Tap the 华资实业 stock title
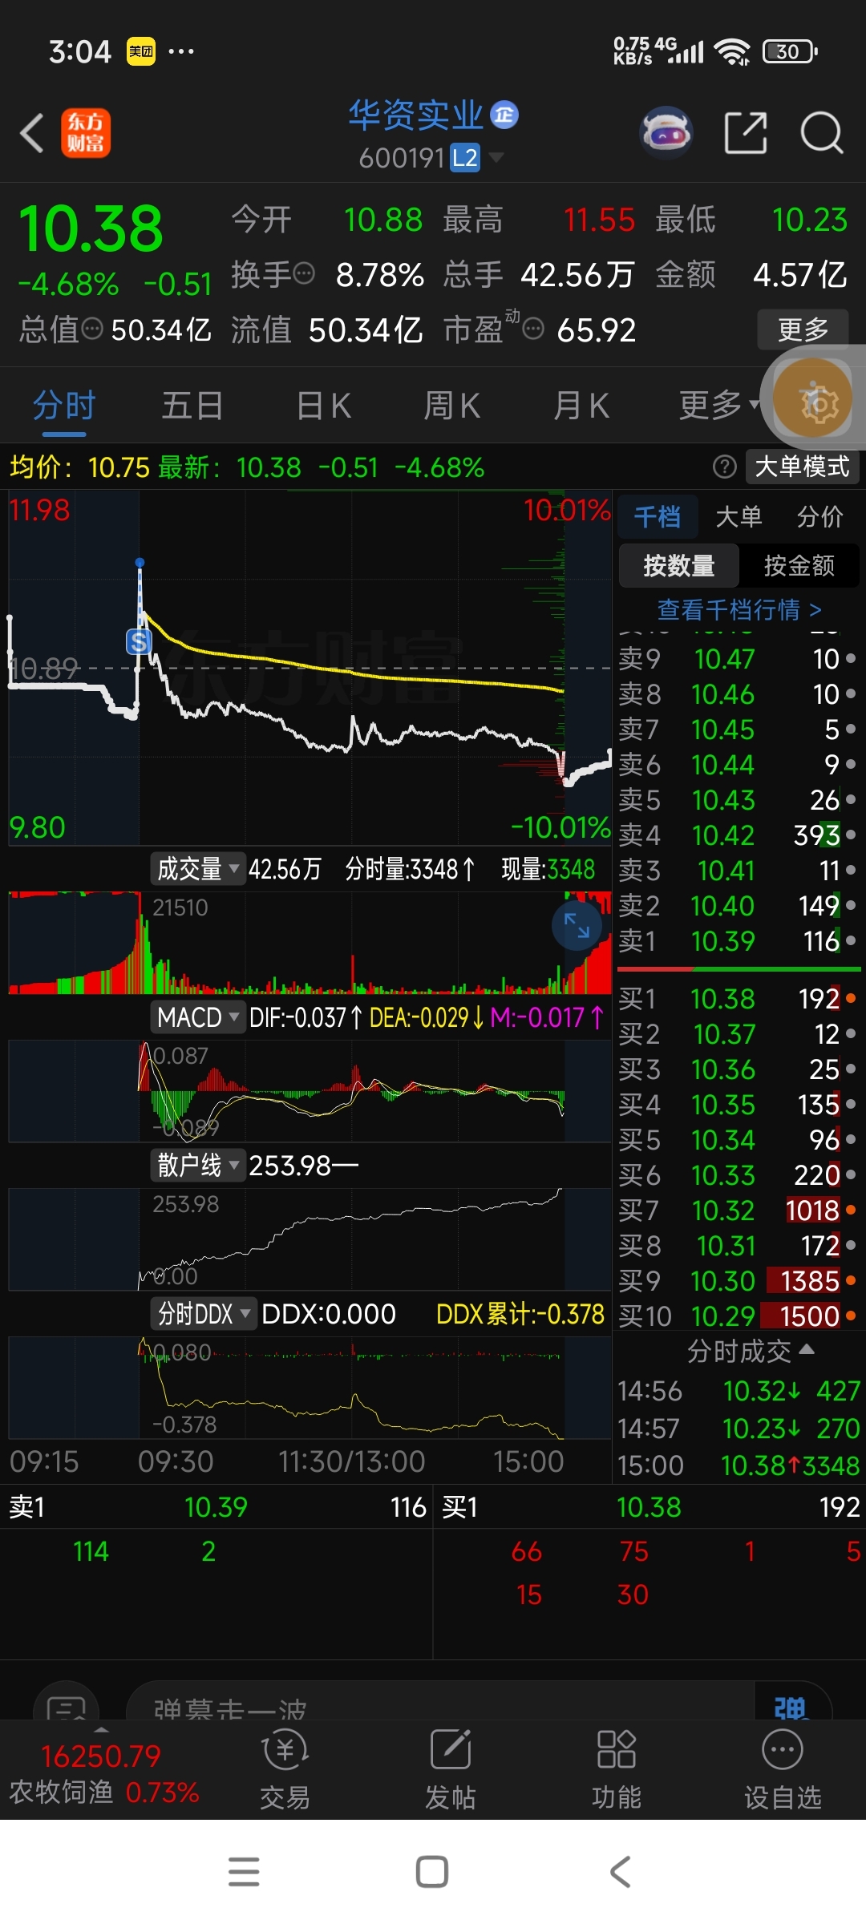 point(415,115)
